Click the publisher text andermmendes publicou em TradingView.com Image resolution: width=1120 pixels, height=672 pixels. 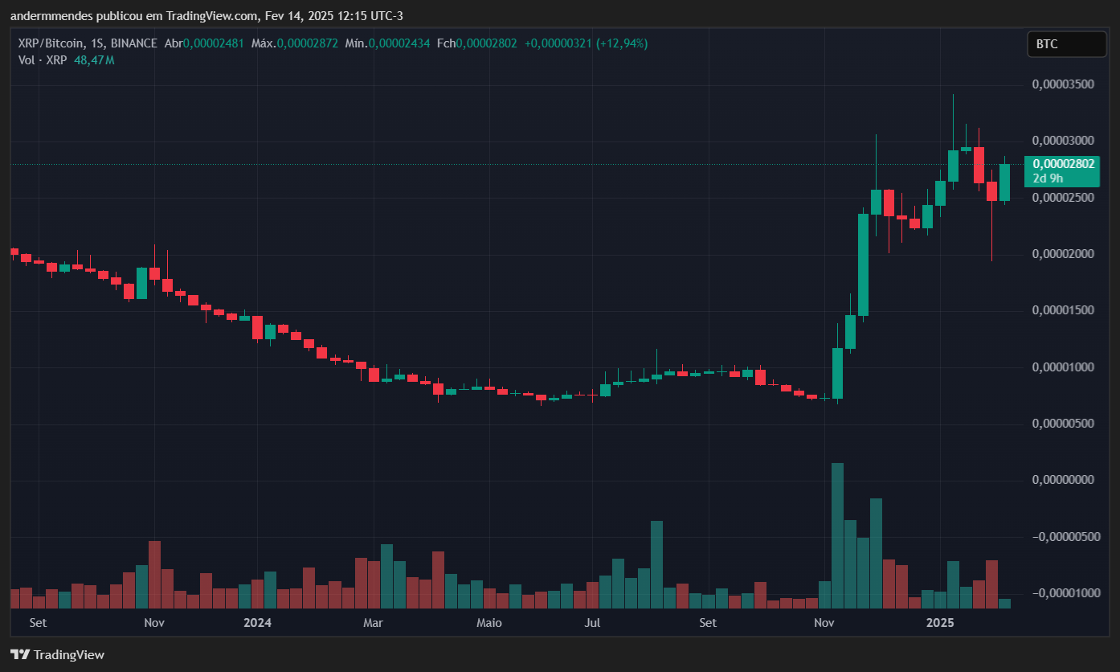(134, 16)
